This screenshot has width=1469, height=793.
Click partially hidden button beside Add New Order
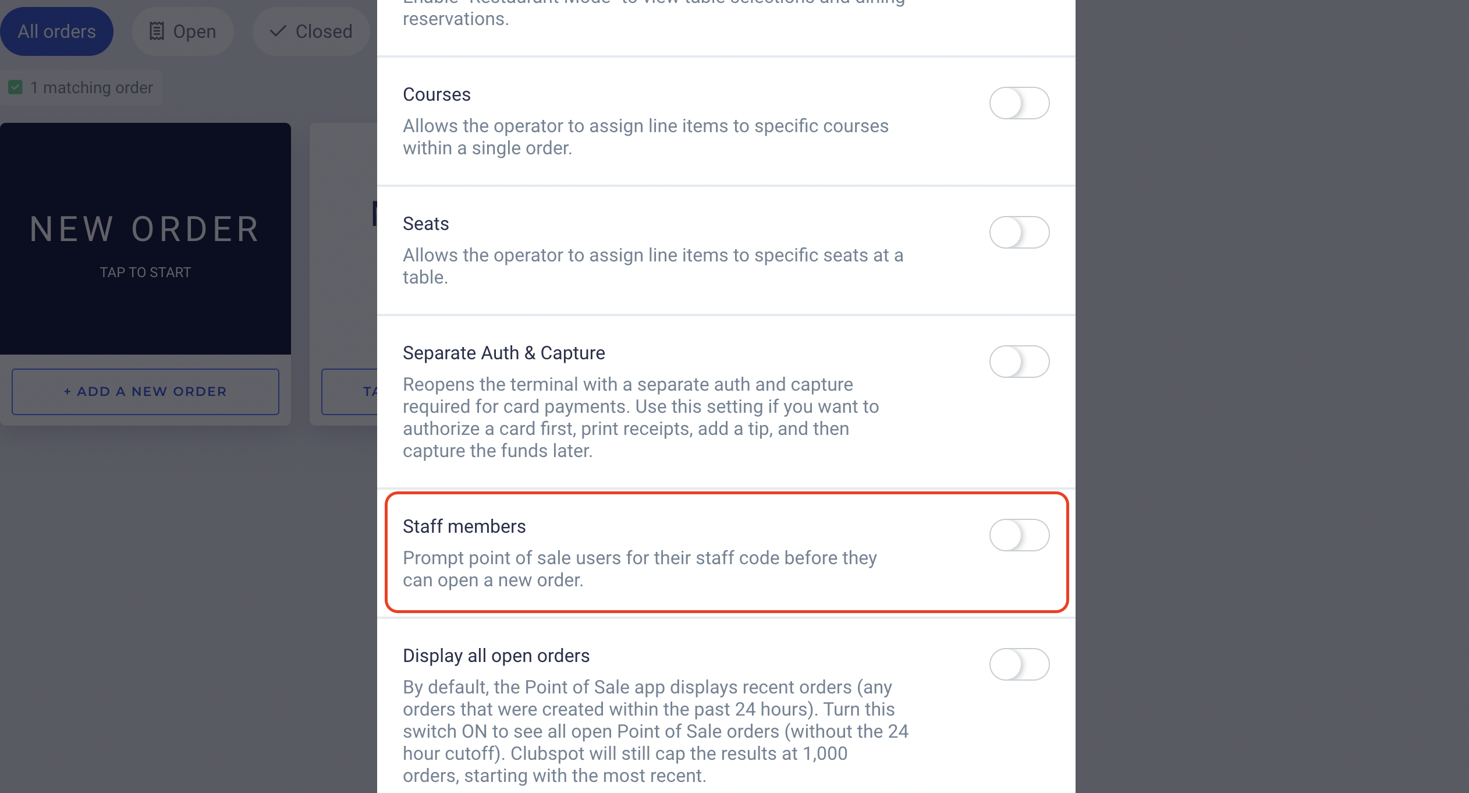coord(350,392)
